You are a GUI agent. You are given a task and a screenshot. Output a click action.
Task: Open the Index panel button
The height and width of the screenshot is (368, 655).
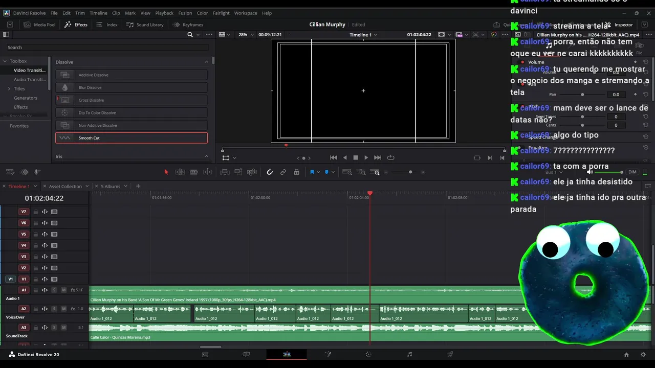click(107, 25)
